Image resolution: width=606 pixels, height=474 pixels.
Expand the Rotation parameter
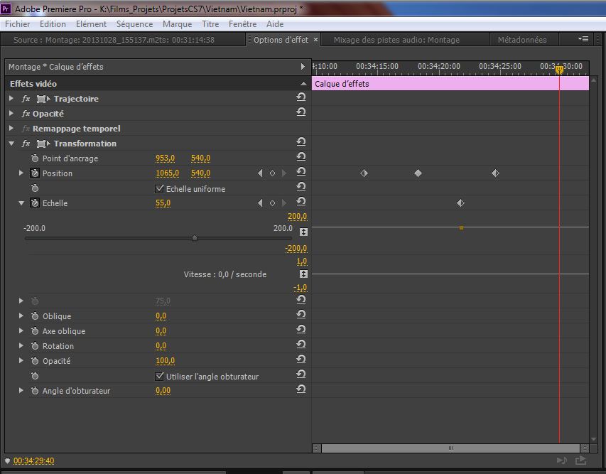pyautogui.click(x=21, y=346)
